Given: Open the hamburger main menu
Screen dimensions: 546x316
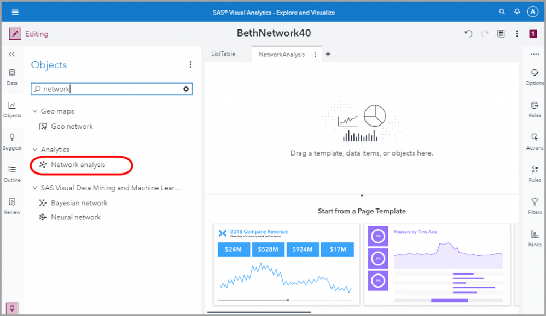Looking at the screenshot, I should (x=15, y=12).
